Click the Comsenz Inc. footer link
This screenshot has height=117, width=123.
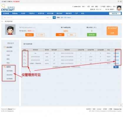click(118, 109)
